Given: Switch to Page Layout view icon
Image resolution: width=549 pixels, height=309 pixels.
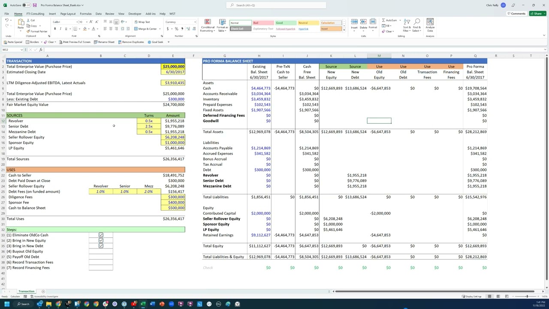Looking at the screenshot, I should (498, 297).
